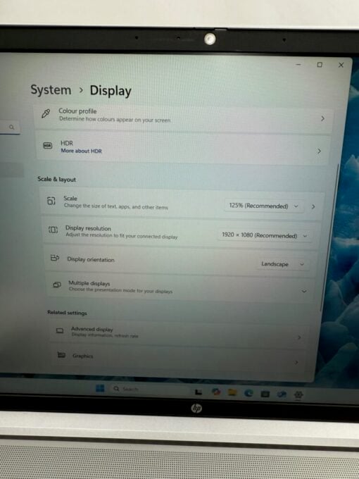Open the 1920 × 1080 resolution dropdown

(265, 235)
